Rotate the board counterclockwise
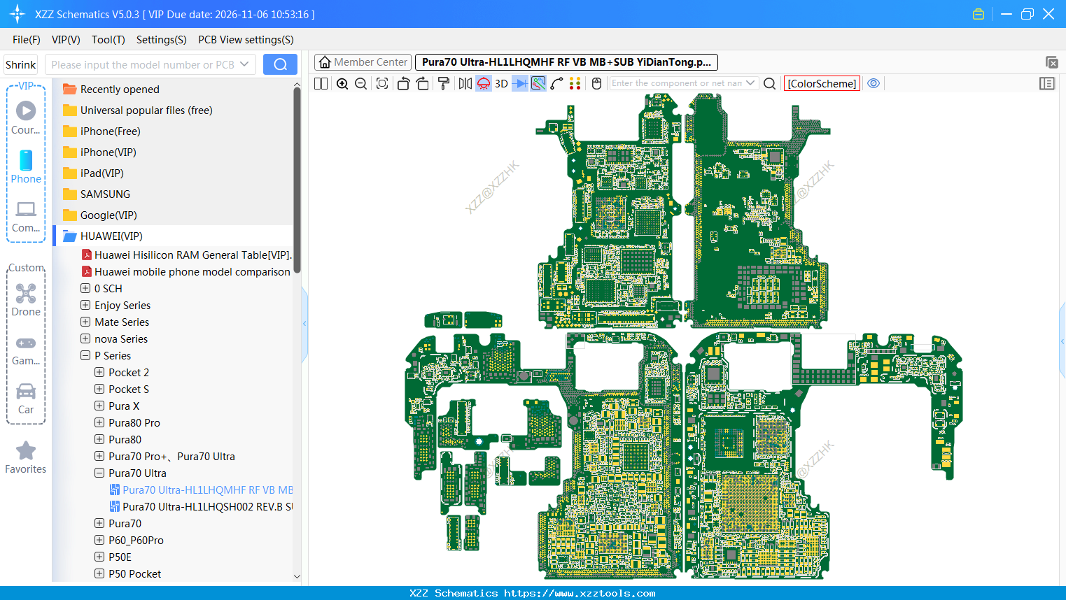The height and width of the screenshot is (600, 1066). pos(403,84)
